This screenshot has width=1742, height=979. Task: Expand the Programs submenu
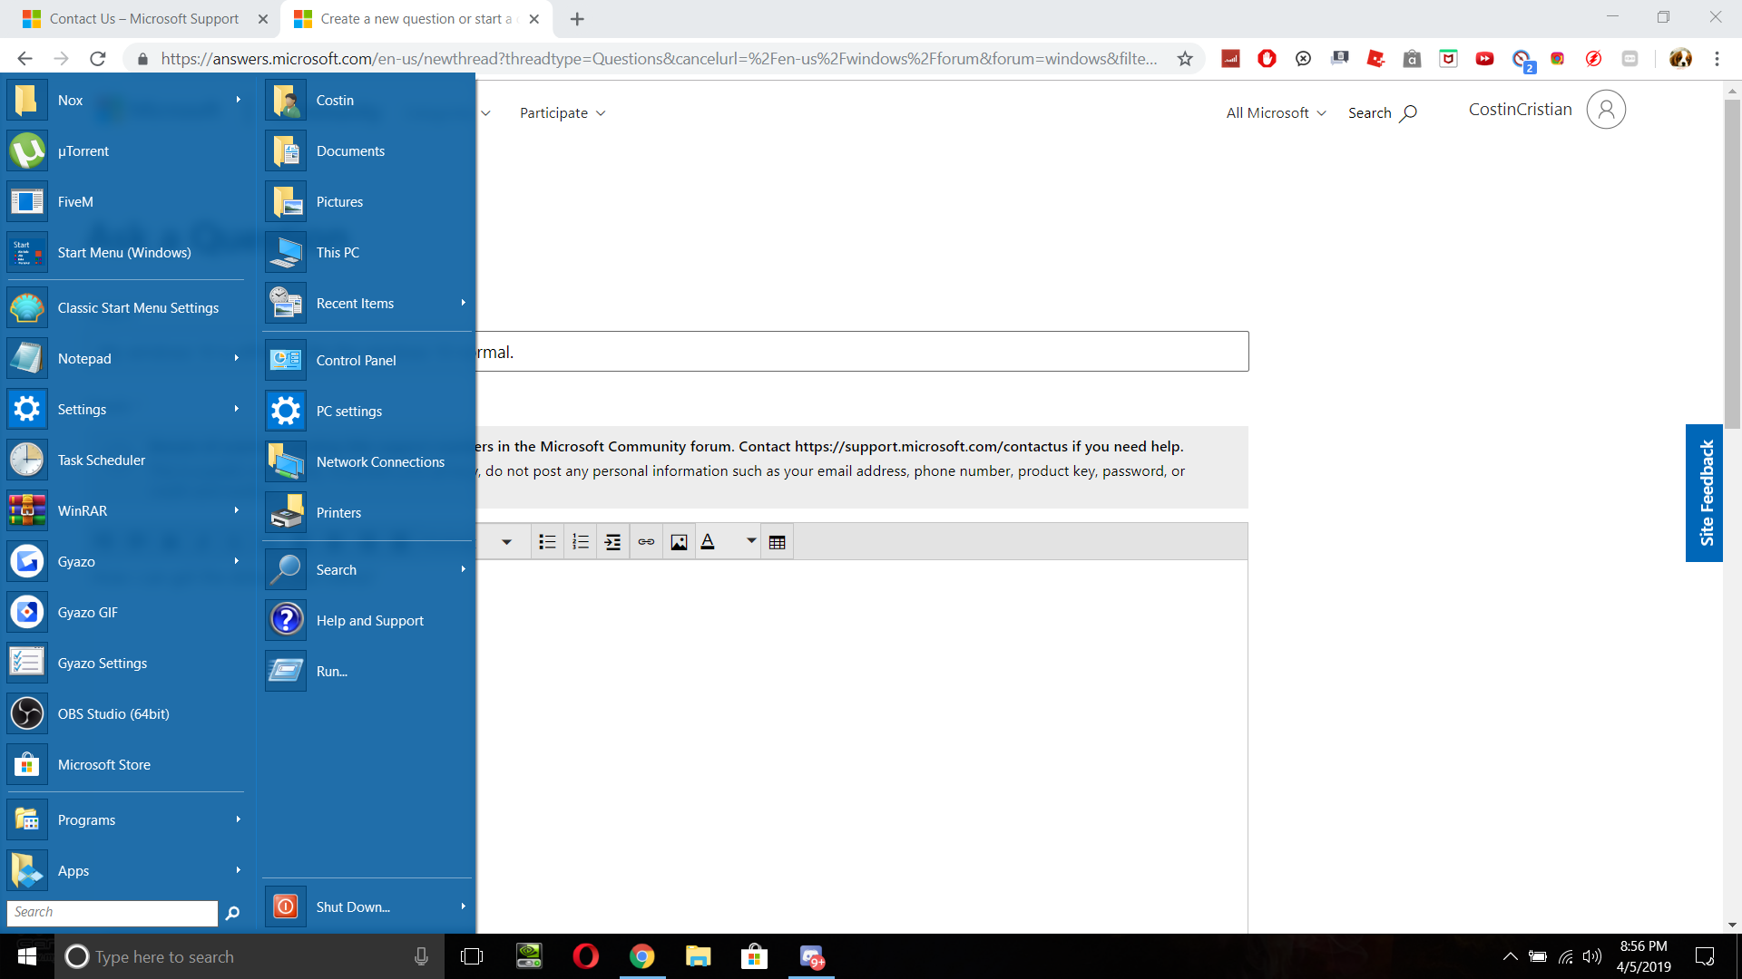tap(238, 819)
